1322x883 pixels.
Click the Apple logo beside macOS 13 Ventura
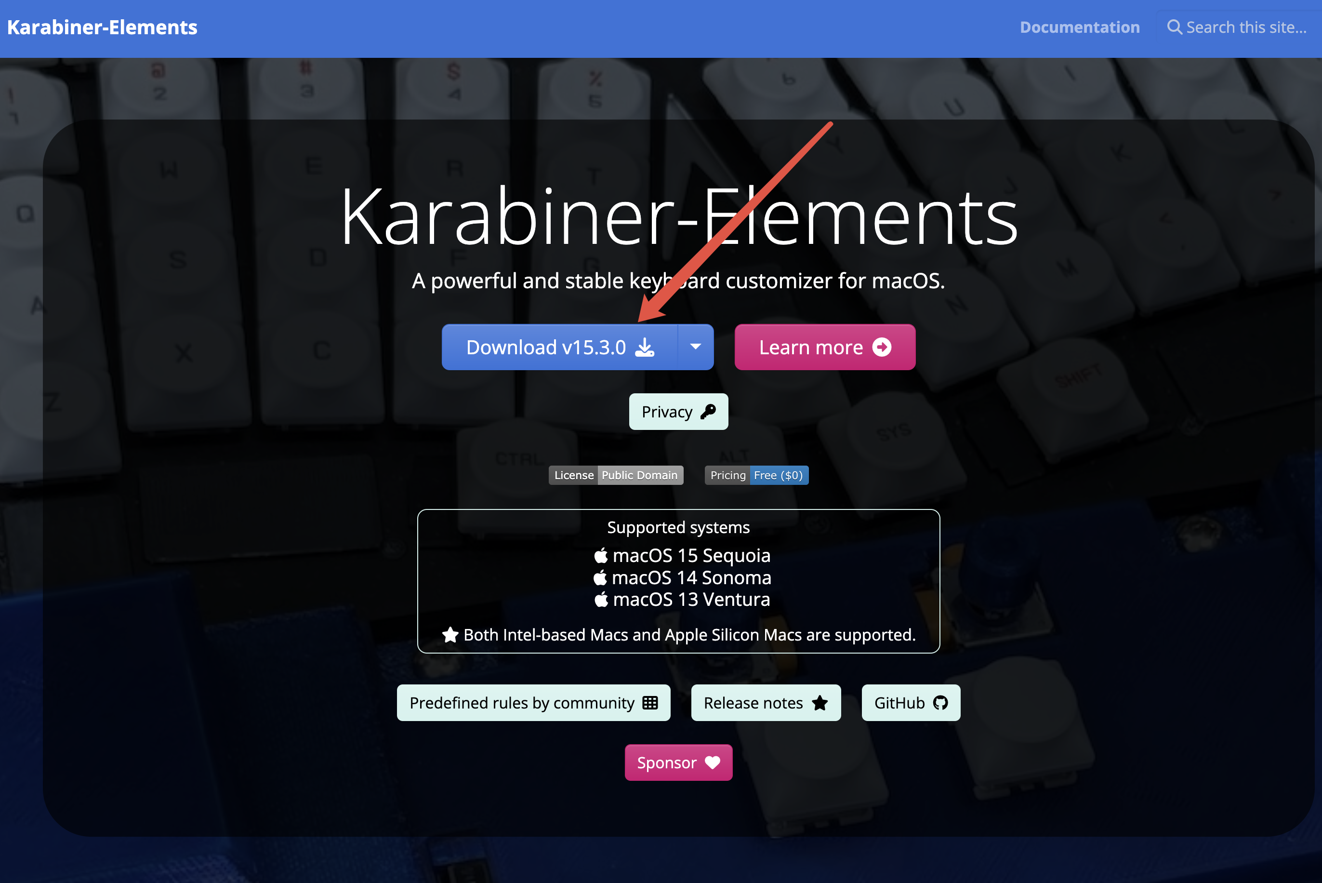point(601,599)
